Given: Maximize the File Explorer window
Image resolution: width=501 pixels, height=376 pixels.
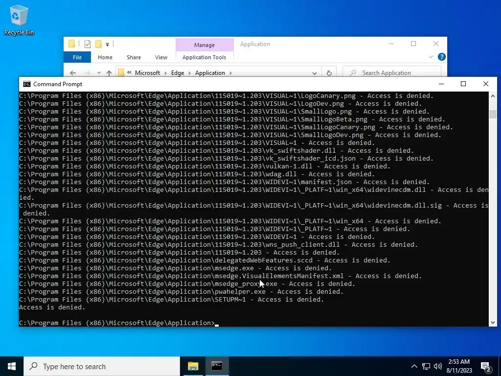Looking at the screenshot, I should tap(413, 44).
